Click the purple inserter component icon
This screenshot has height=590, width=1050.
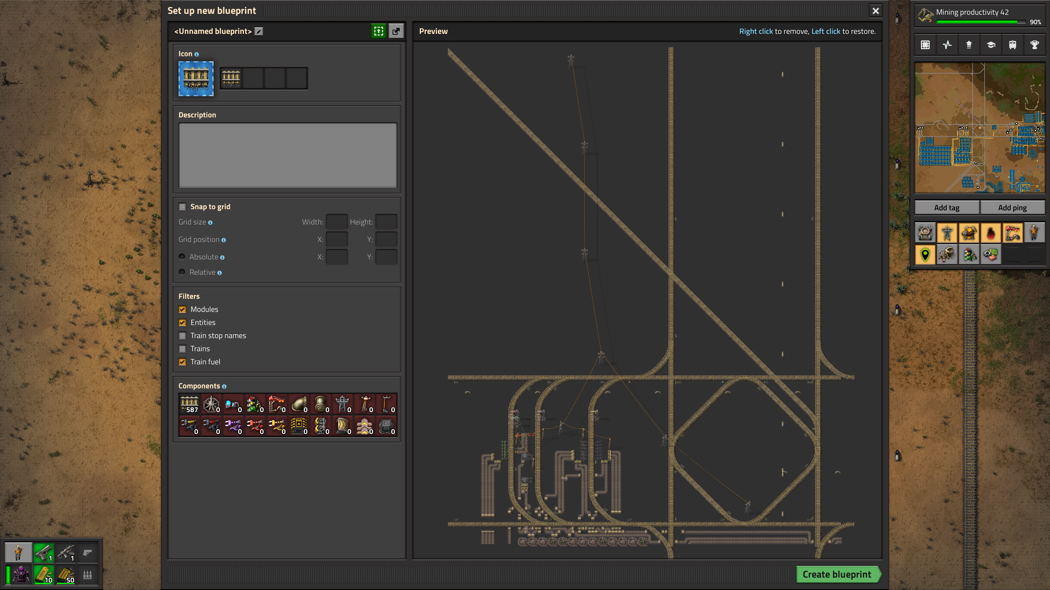[233, 426]
